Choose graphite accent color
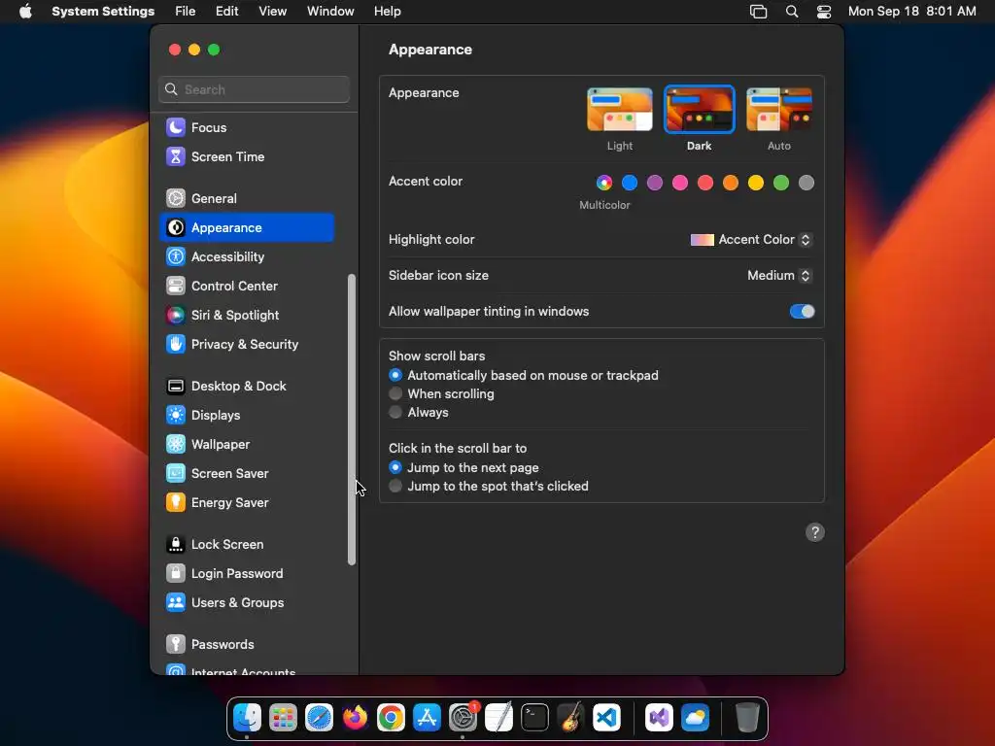 [806, 183]
